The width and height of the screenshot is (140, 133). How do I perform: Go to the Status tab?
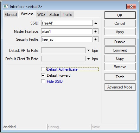click(54, 15)
